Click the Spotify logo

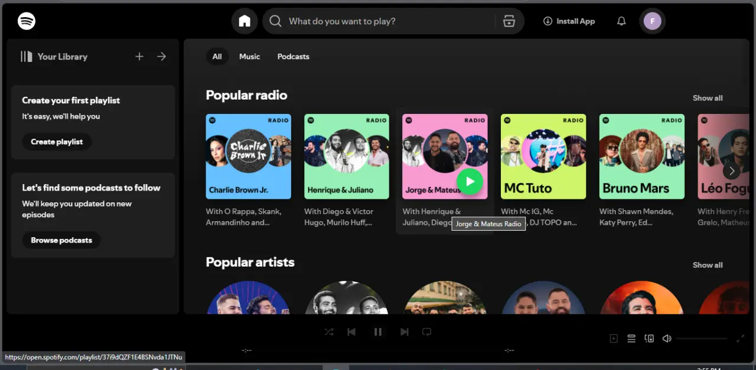tap(27, 21)
